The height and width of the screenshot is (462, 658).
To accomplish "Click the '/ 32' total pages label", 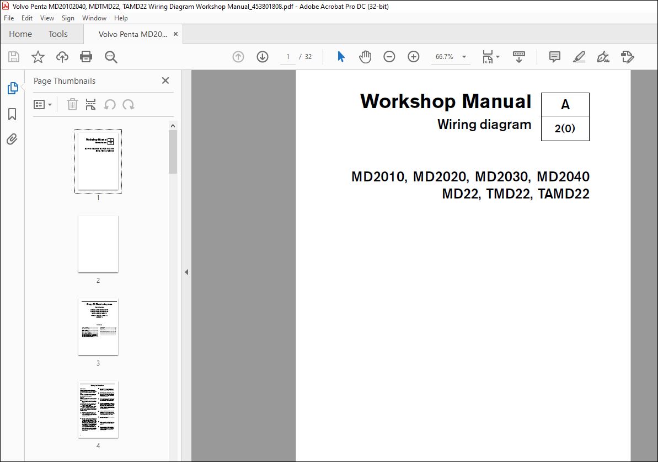I will 306,57.
